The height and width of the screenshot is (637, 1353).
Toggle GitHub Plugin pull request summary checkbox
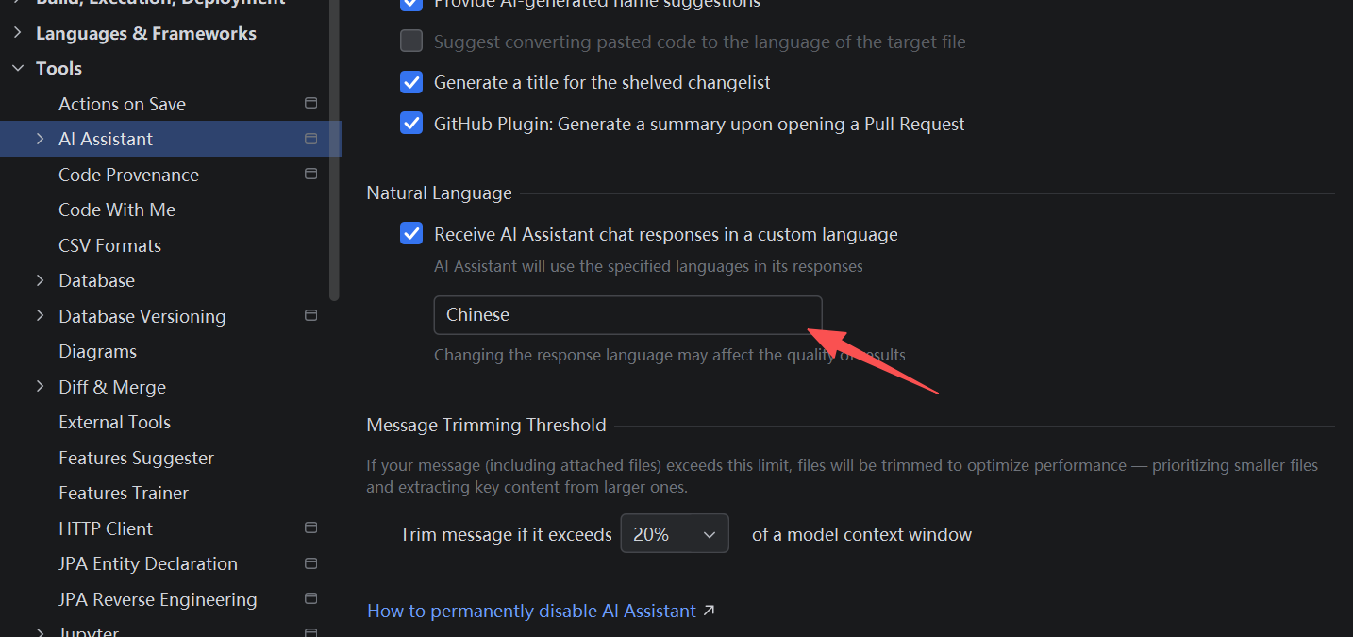point(411,124)
